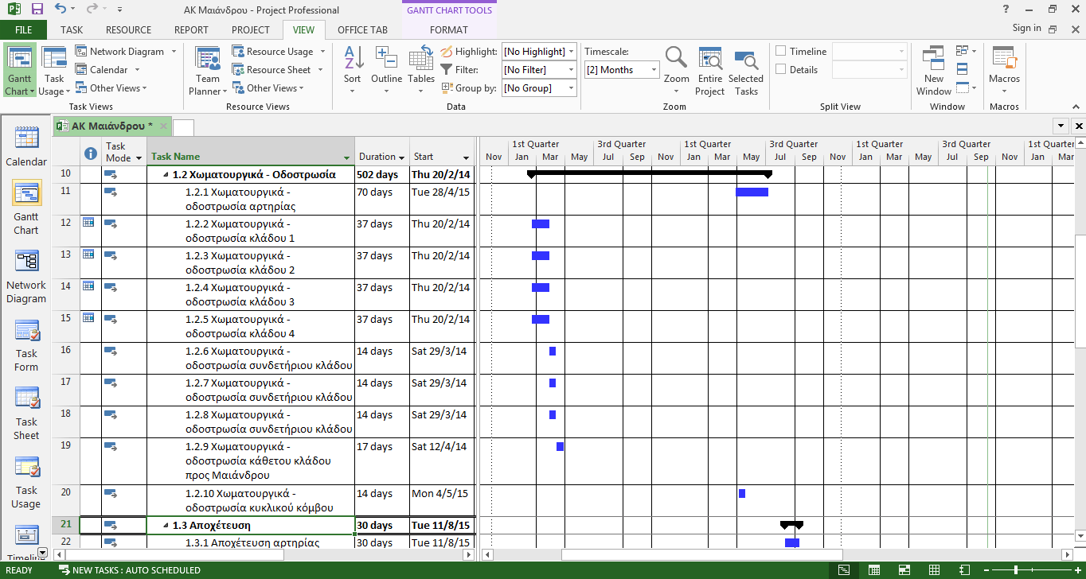Open the FILE tab
The image size is (1086, 579).
pos(24,29)
